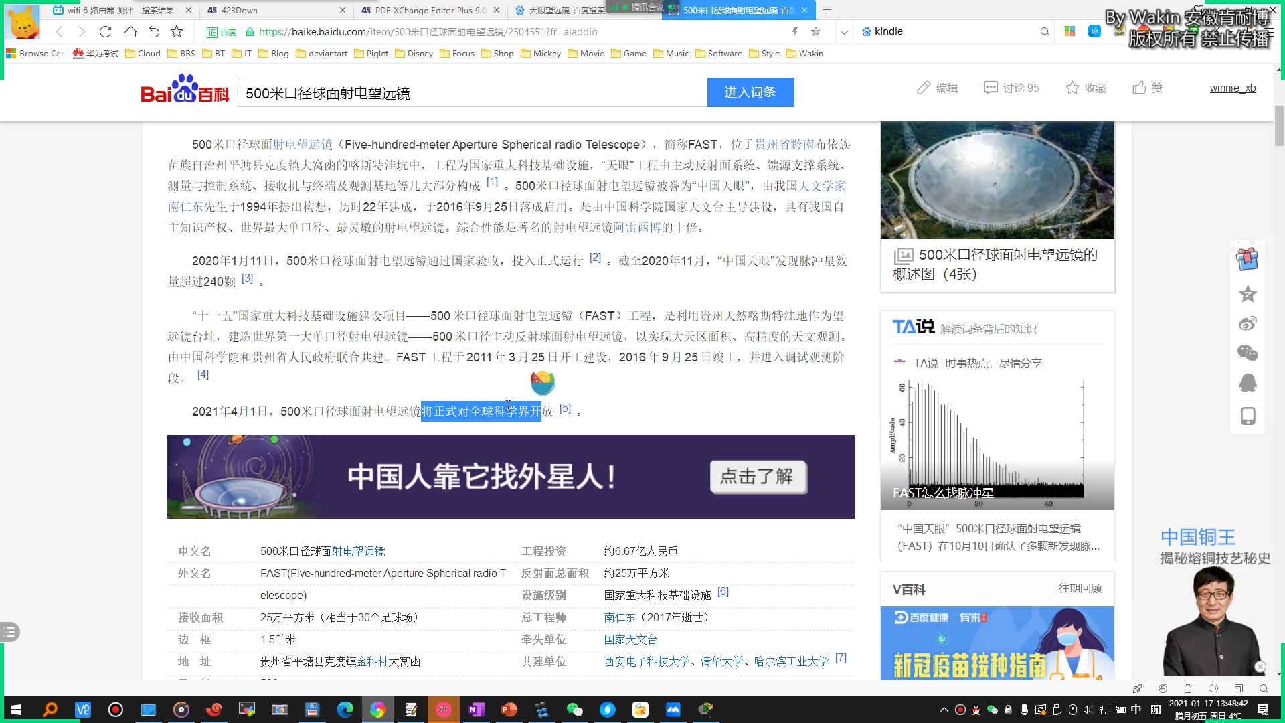Open the 西安电子科技大学 link

coord(647,661)
